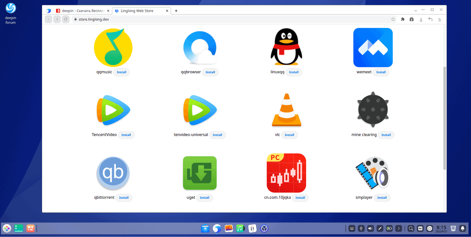Image resolution: width=471 pixels, height=237 pixels.
Task: Open the browser downloads arrow icon
Action: (x=421, y=19)
